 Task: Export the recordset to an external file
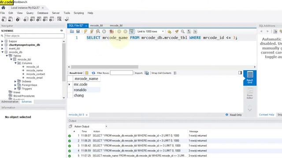[147, 73]
